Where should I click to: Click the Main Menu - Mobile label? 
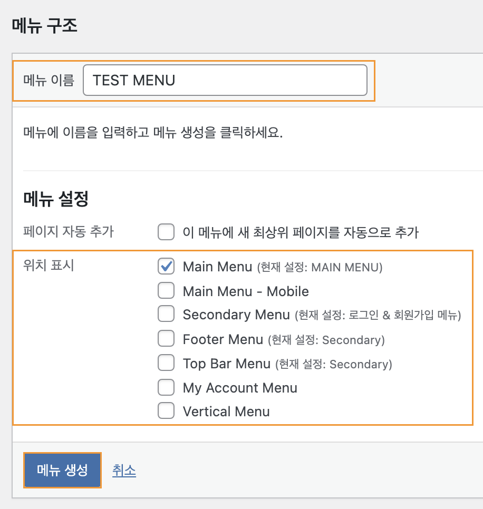click(246, 291)
